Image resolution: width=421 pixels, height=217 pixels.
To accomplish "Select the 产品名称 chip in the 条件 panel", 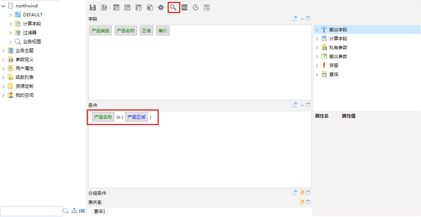I will [x=103, y=117].
